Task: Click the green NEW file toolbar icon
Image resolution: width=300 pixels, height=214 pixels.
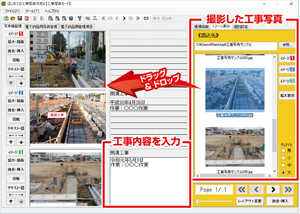Action: point(7,18)
